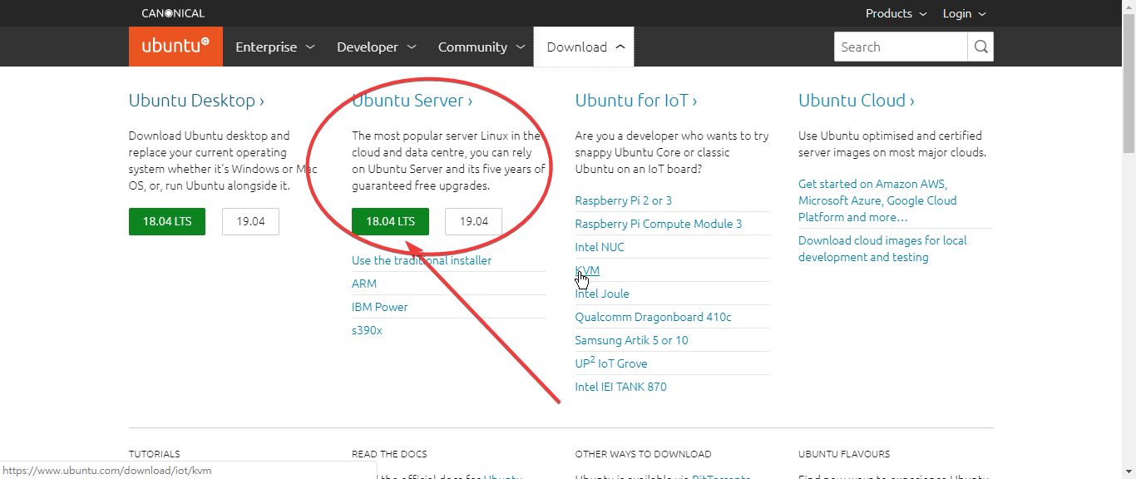Screen dimensions: 1136x479
Task: Click the Canonical logo
Action: [x=173, y=13]
